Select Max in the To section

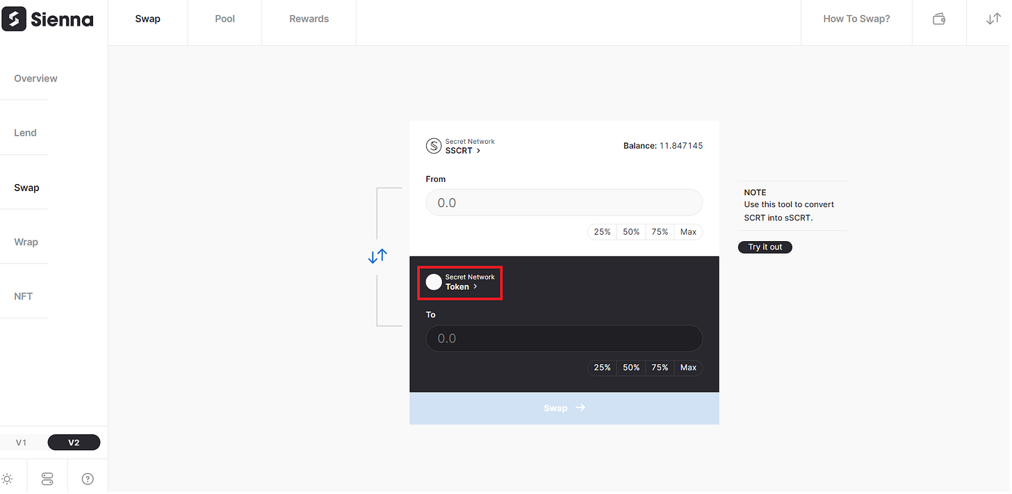click(688, 368)
